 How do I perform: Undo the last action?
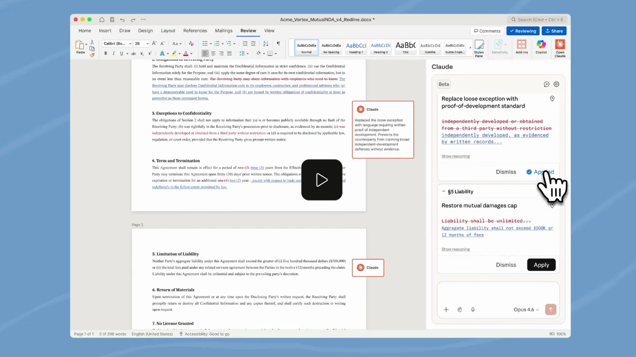pyautogui.click(x=122, y=19)
